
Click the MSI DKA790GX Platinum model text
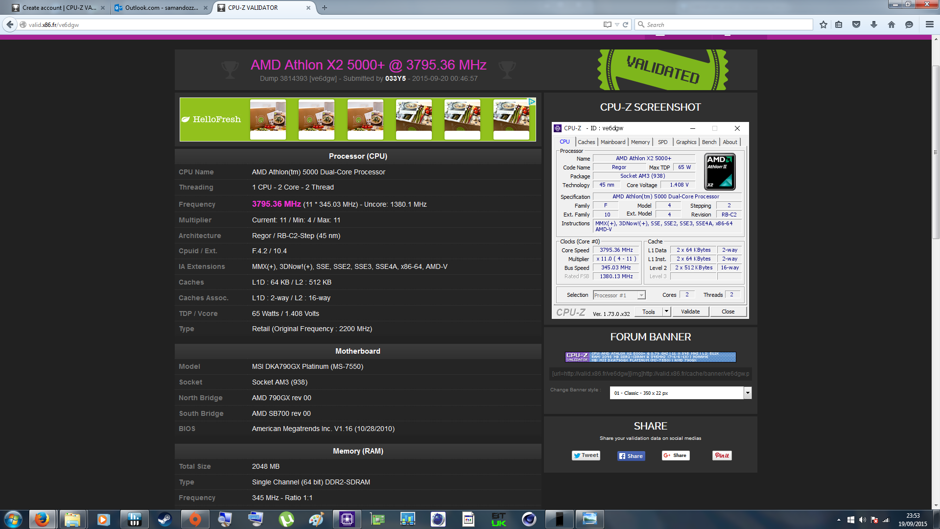pos(307,366)
